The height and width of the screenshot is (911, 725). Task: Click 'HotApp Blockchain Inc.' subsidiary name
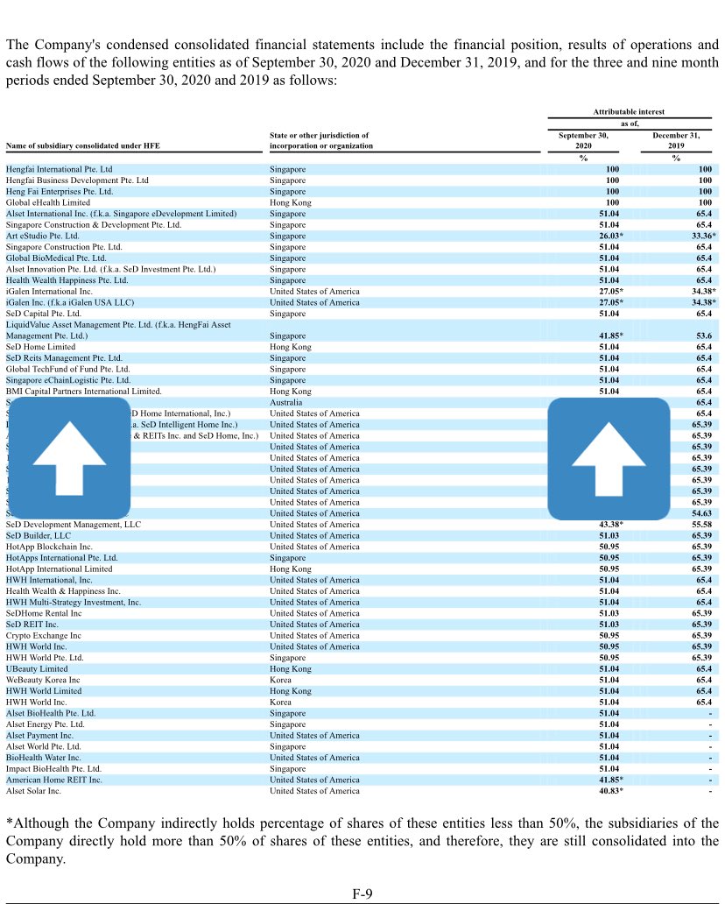pyautogui.click(x=49, y=546)
